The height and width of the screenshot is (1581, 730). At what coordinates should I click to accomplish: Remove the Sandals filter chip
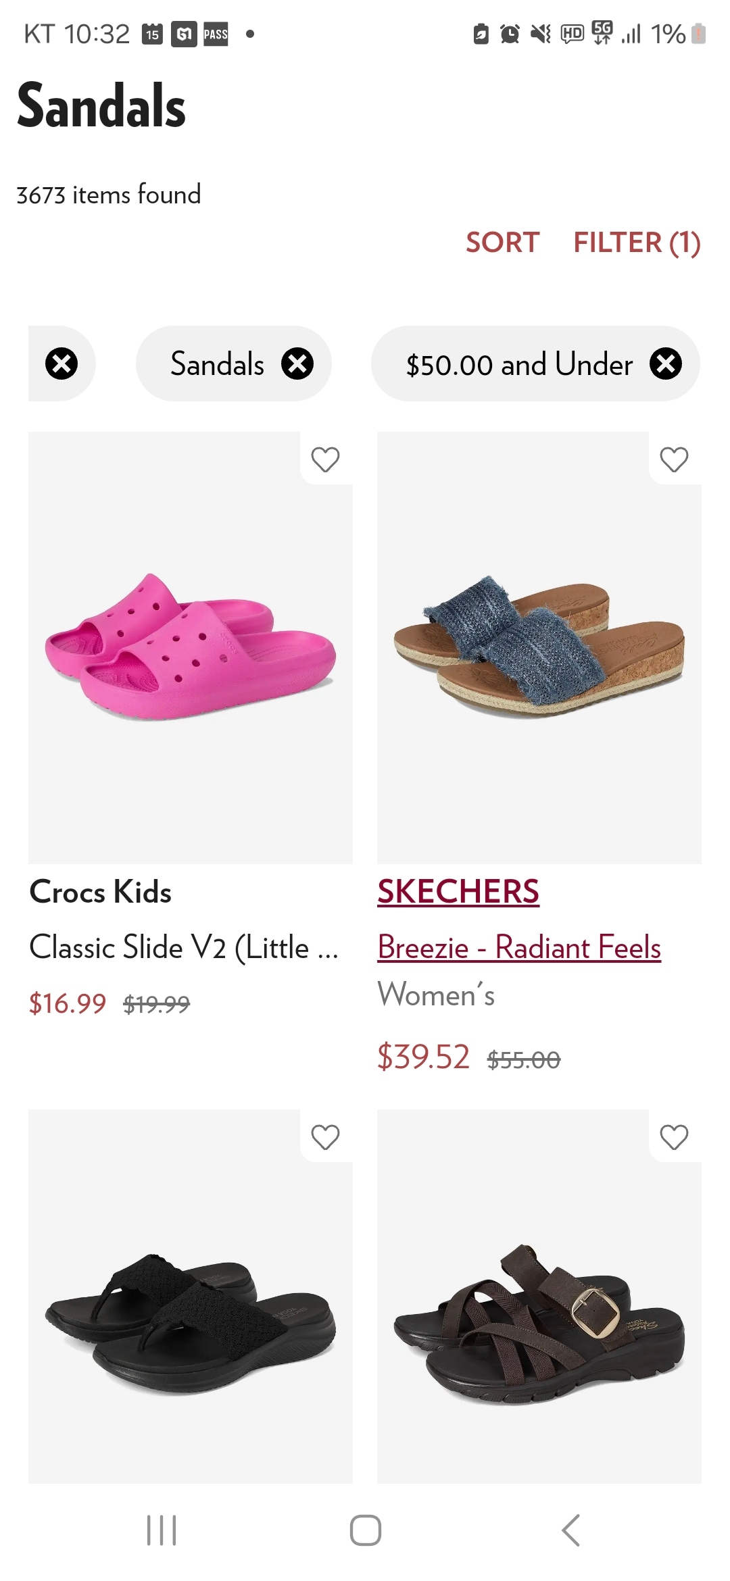click(x=297, y=364)
